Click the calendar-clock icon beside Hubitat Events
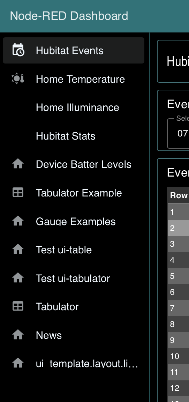The height and width of the screenshot is (402, 189). click(18, 50)
